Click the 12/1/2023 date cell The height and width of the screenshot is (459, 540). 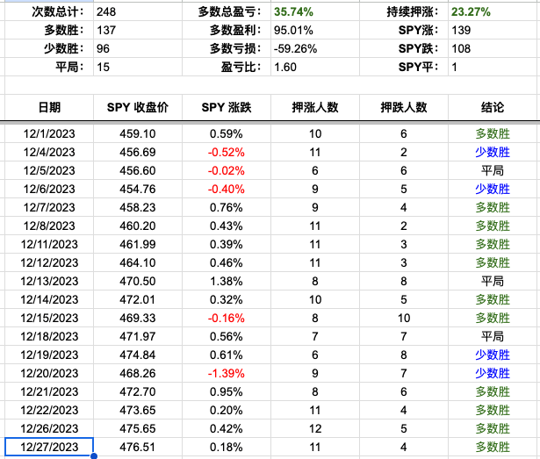(x=49, y=133)
